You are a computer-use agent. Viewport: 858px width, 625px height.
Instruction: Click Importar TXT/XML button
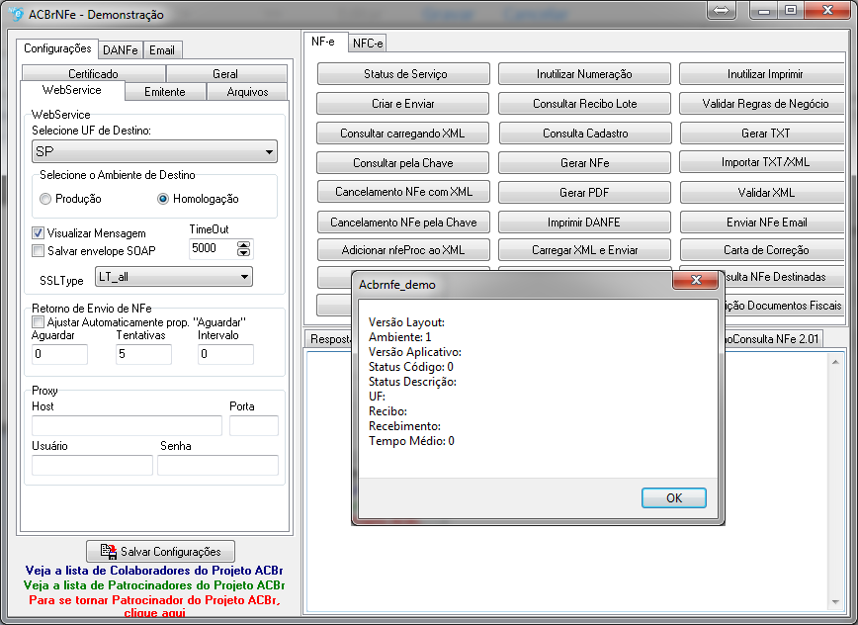pyautogui.click(x=762, y=162)
